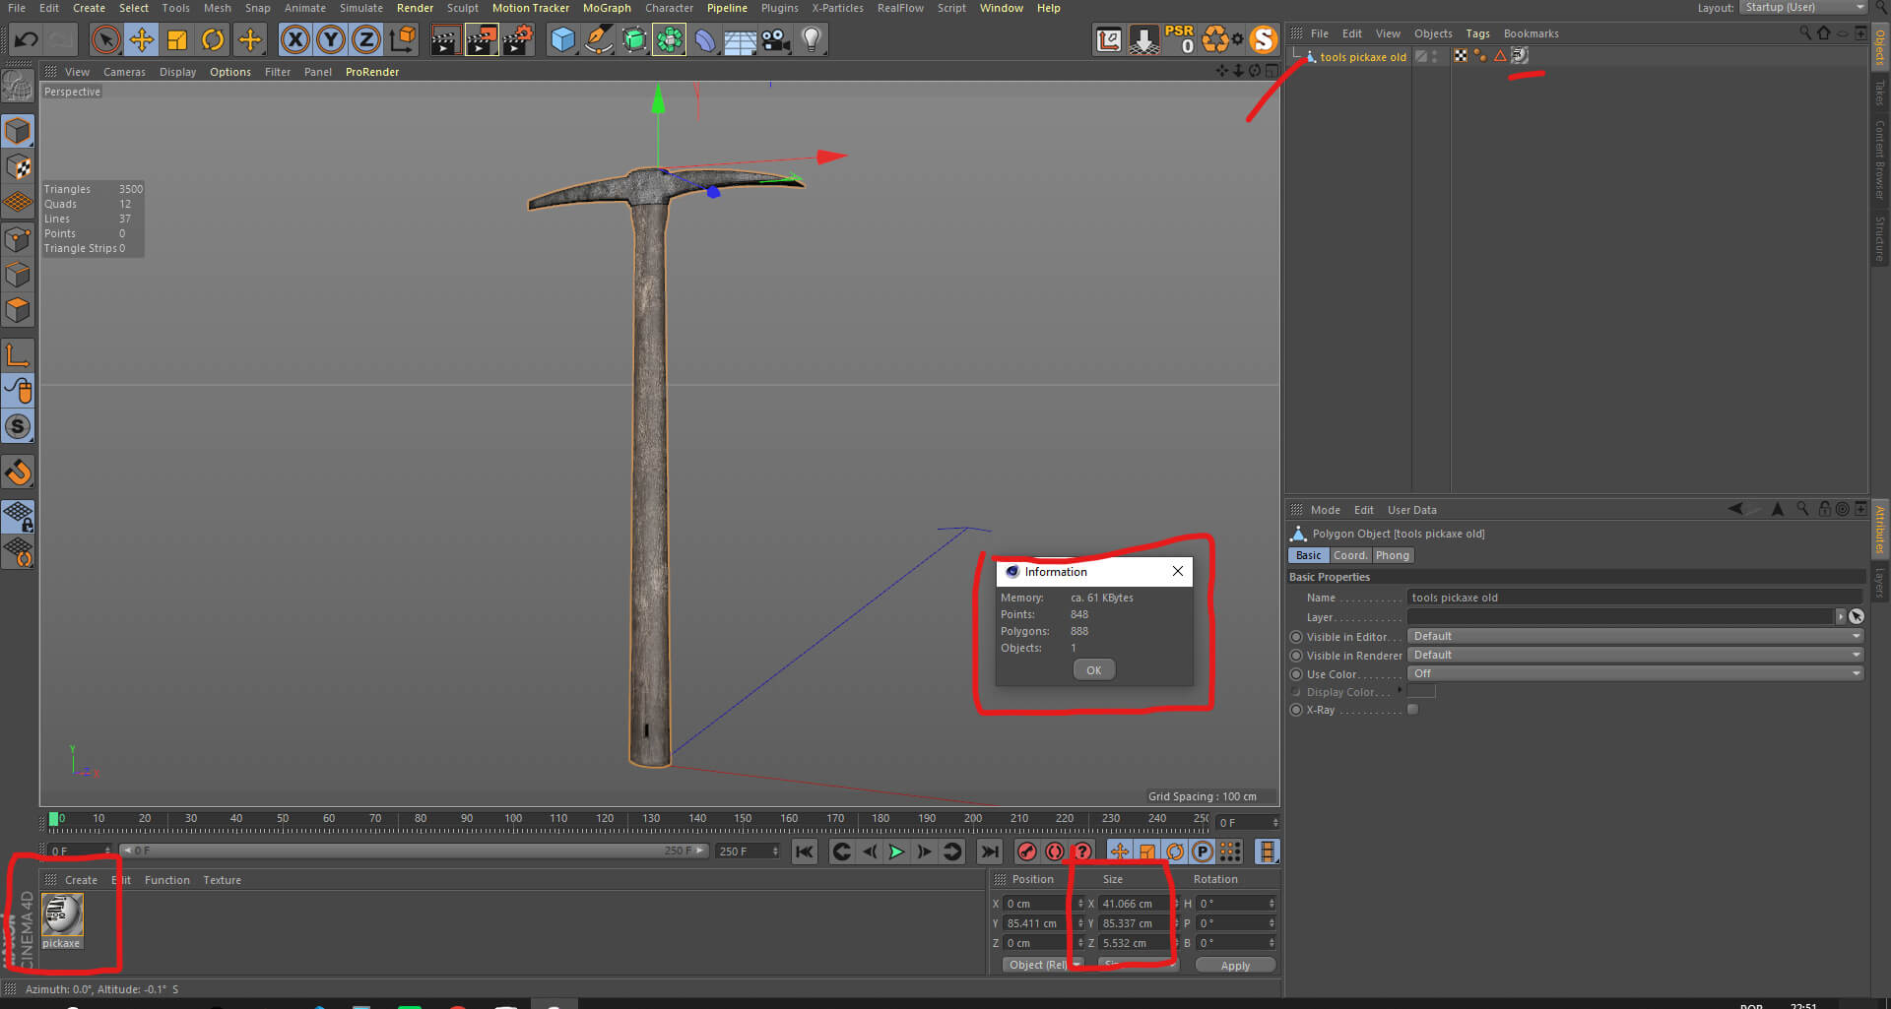Toggle the Y axis lock
The width and height of the screenshot is (1891, 1009).
(x=331, y=40)
